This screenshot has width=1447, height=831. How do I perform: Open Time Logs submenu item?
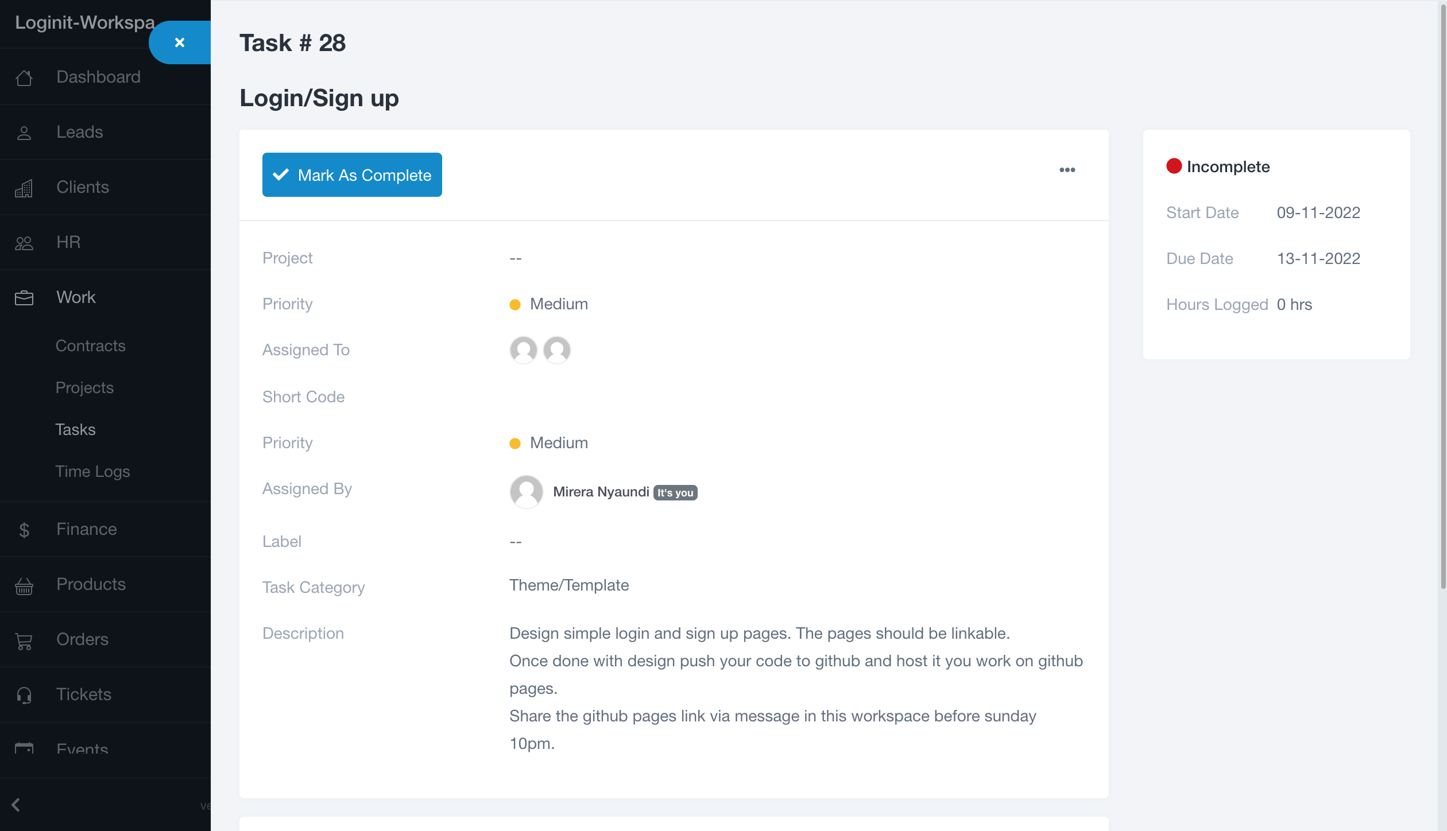(x=92, y=471)
